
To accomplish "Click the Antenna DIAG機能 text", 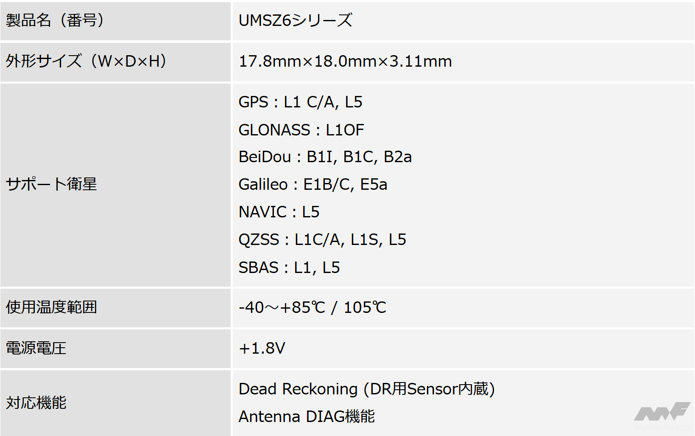I will tap(307, 416).
